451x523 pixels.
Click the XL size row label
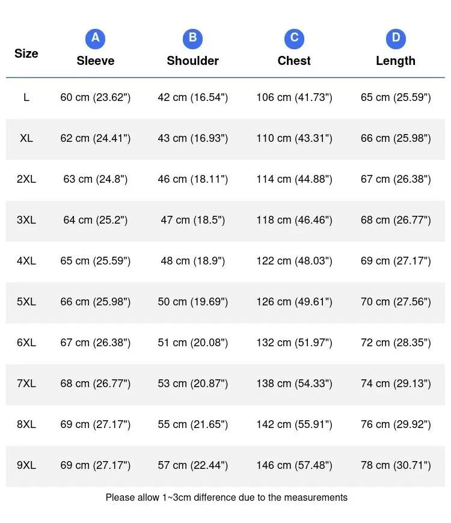click(26, 138)
